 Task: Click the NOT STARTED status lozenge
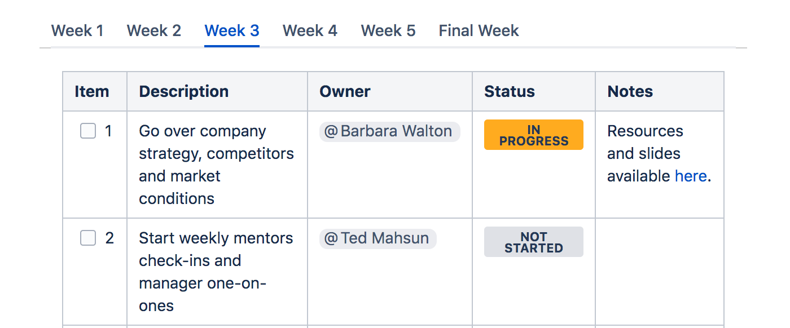pyautogui.click(x=533, y=241)
